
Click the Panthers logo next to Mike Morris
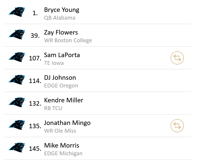click(x=17, y=148)
